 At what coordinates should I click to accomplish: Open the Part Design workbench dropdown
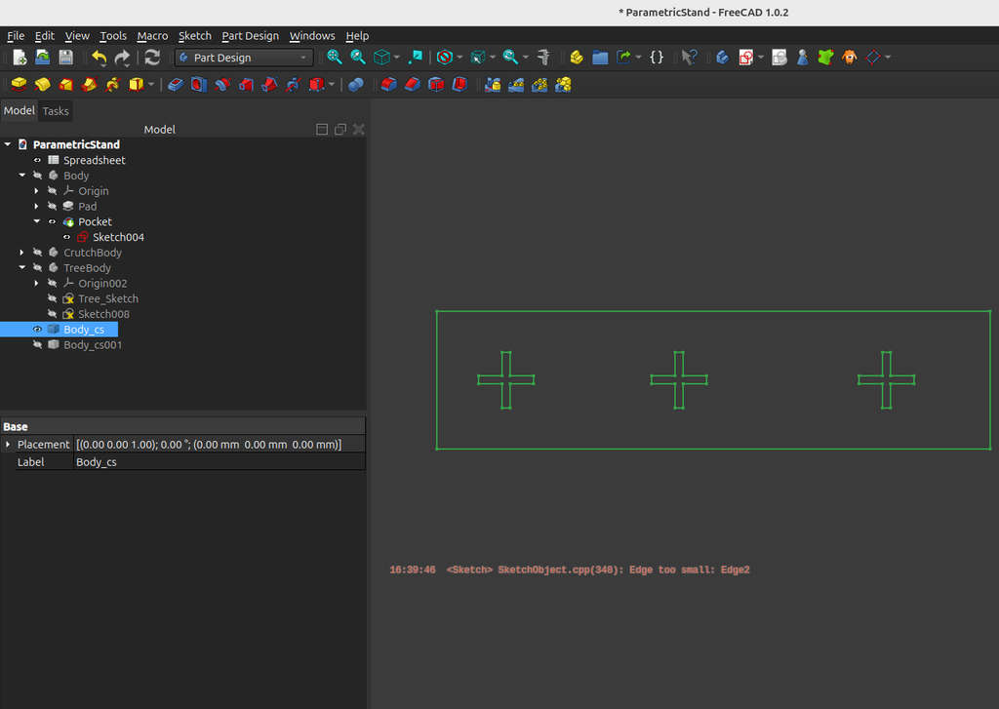pyautogui.click(x=244, y=58)
